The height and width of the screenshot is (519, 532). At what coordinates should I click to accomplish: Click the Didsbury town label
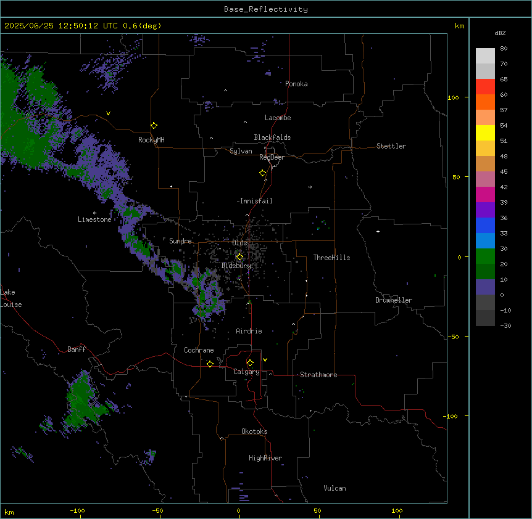pos(236,266)
